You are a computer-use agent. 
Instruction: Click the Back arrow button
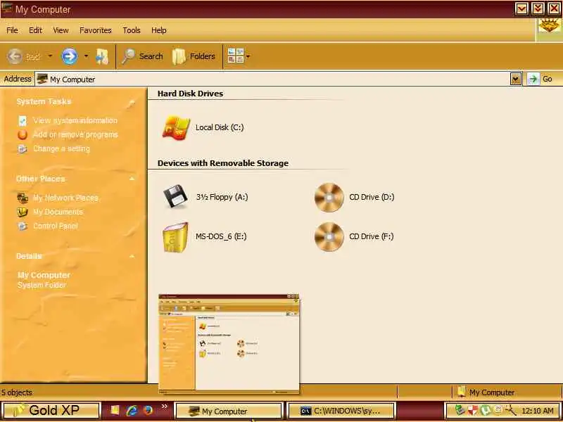pos(15,56)
